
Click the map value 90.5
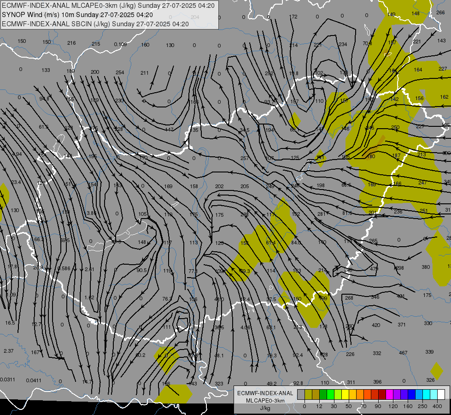click(x=142, y=270)
